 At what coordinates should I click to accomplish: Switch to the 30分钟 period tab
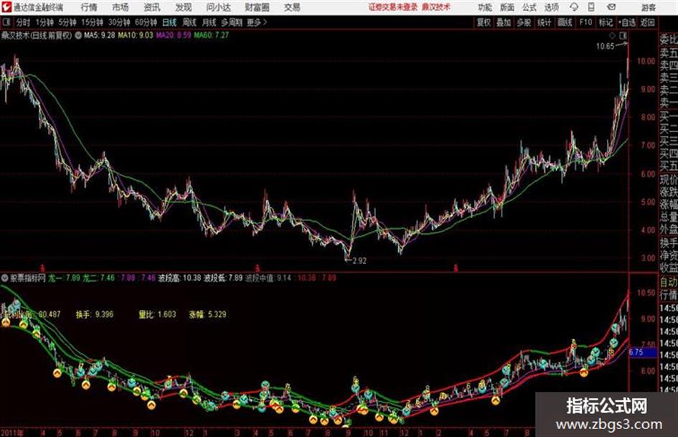[119, 22]
